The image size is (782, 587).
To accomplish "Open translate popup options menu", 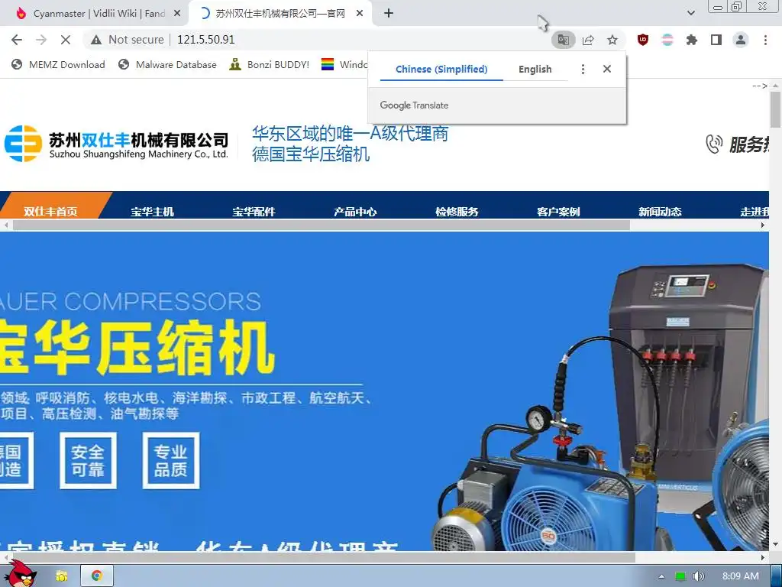I will (583, 69).
